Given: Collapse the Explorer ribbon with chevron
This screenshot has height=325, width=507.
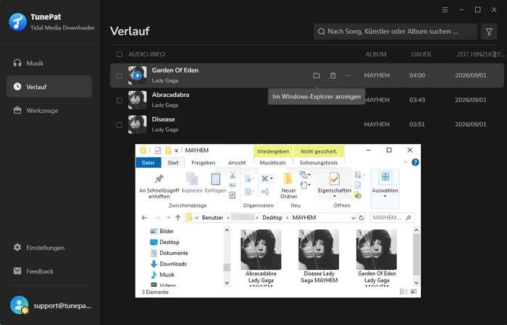Looking at the screenshot, I should [x=405, y=162].
